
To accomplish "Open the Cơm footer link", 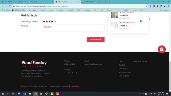I will pyautogui.click(x=121, y=62).
